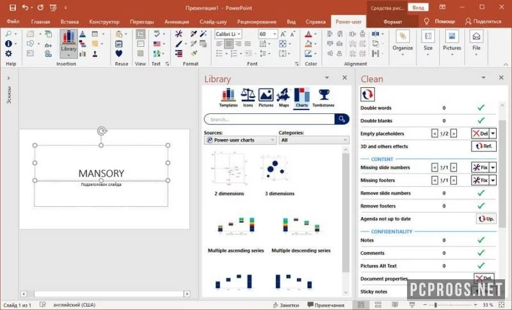Click the eyedropper icon in Format group
The width and height of the screenshot is (512, 310).
[194, 34]
